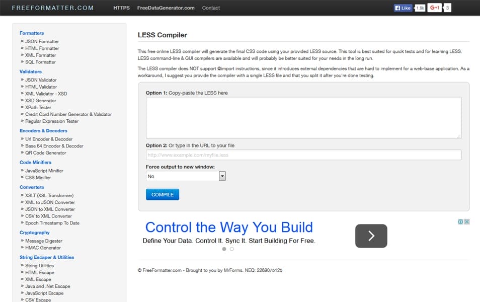The image size is (480, 302).
Task: Open the XPath Tester link
Action: point(38,108)
